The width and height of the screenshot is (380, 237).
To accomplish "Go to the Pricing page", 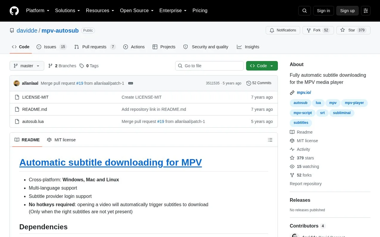I will pyautogui.click(x=200, y=11).
